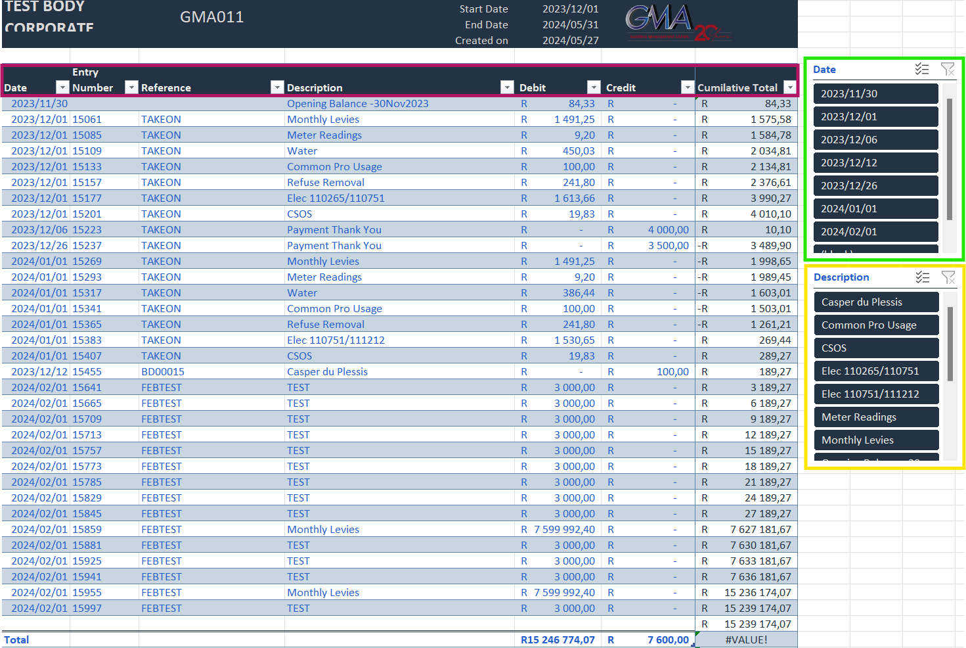Select the debit amount 1 613,66
Viewport: 966px width, 648px height.
558,198
